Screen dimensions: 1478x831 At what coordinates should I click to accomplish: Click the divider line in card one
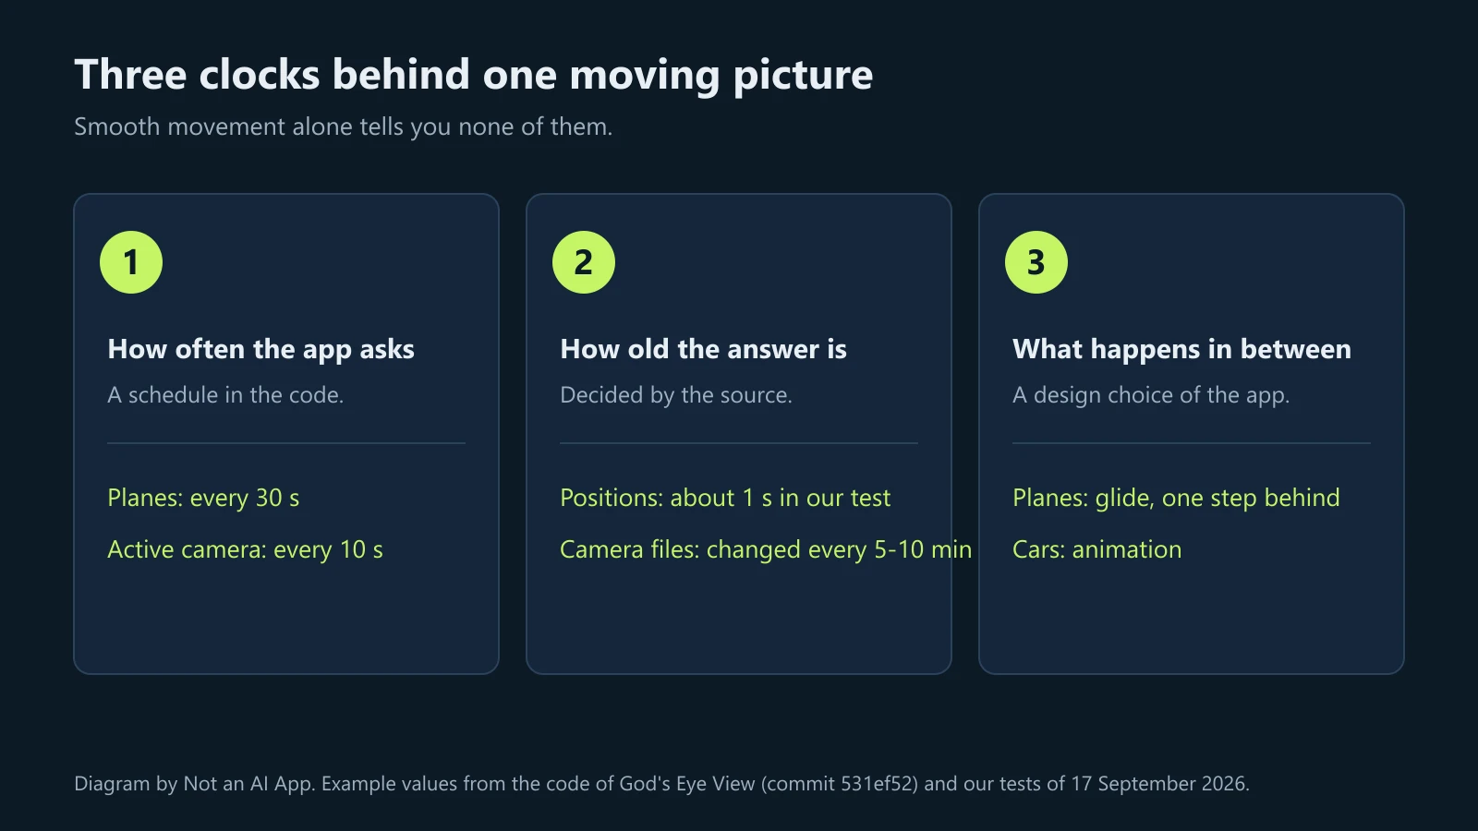286,443
